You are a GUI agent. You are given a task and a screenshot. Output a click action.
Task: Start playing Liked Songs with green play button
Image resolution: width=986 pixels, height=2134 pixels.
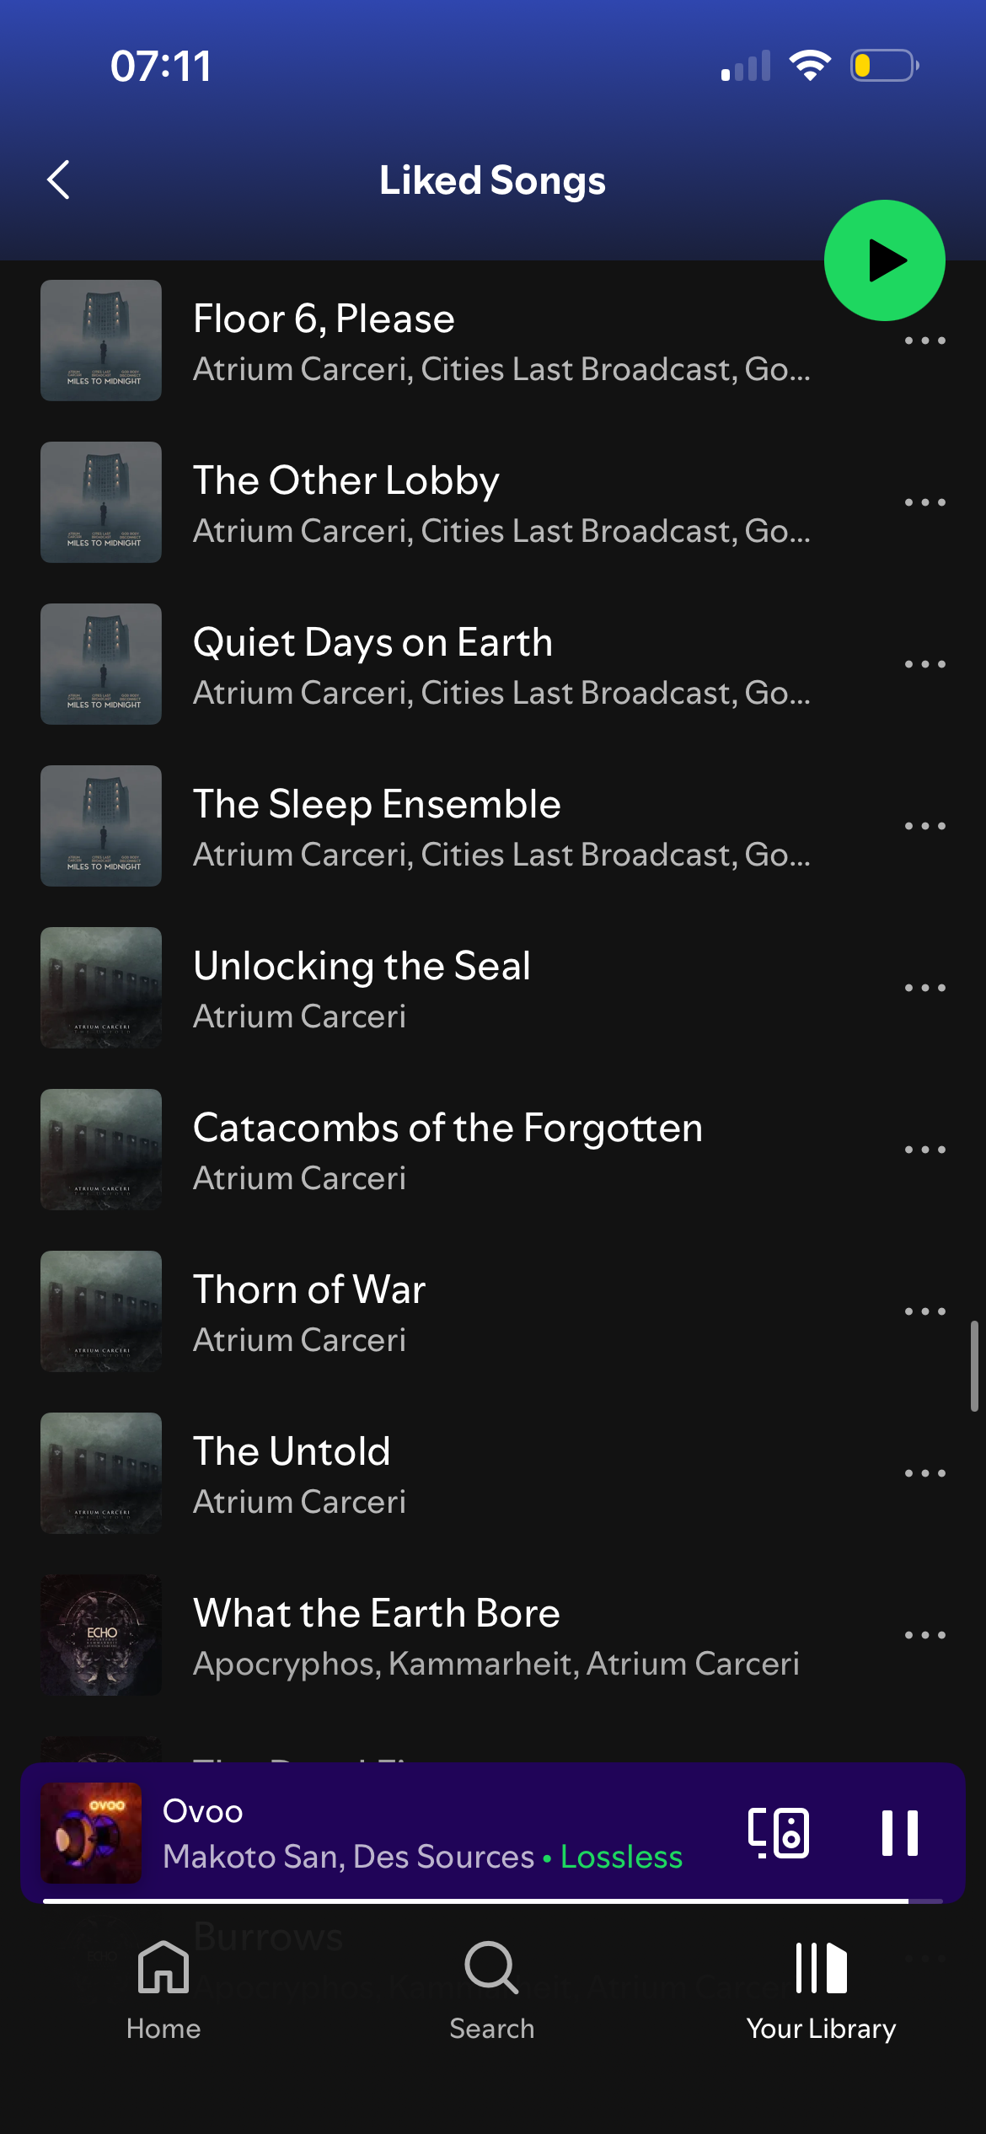click(x=884, y=260)
